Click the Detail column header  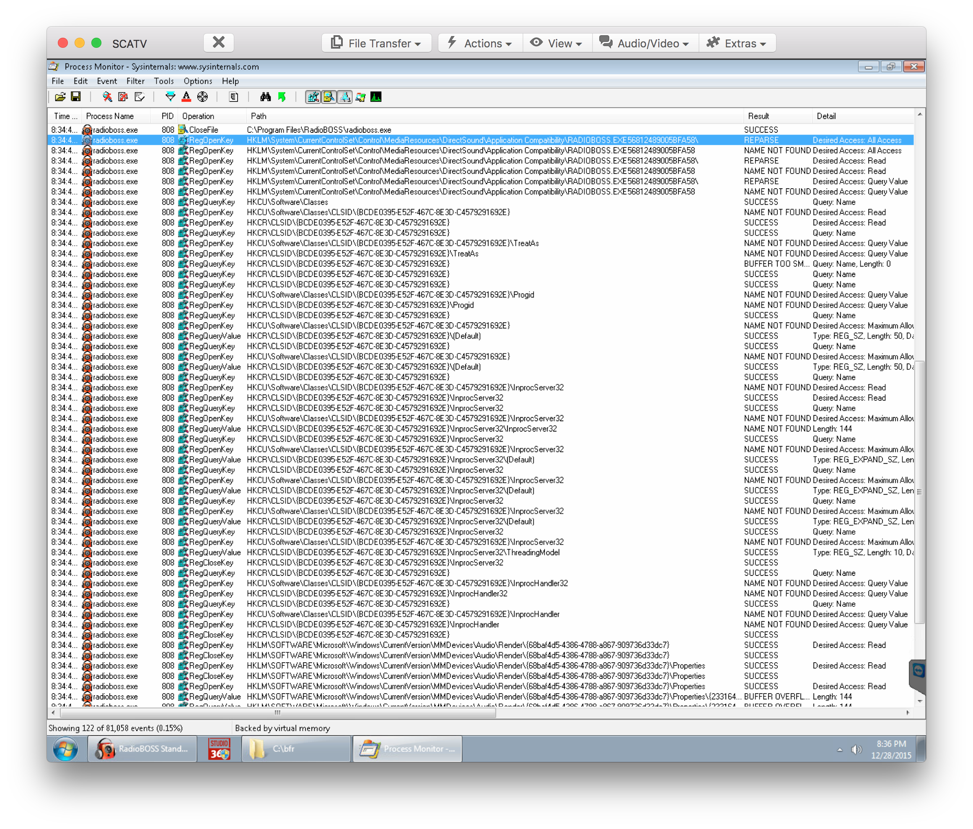point(863,116)
